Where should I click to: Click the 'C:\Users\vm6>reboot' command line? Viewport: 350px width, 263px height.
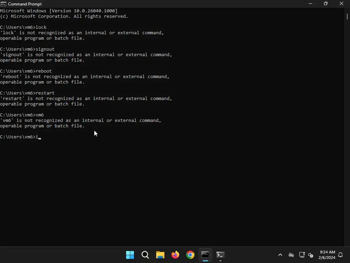26,71
